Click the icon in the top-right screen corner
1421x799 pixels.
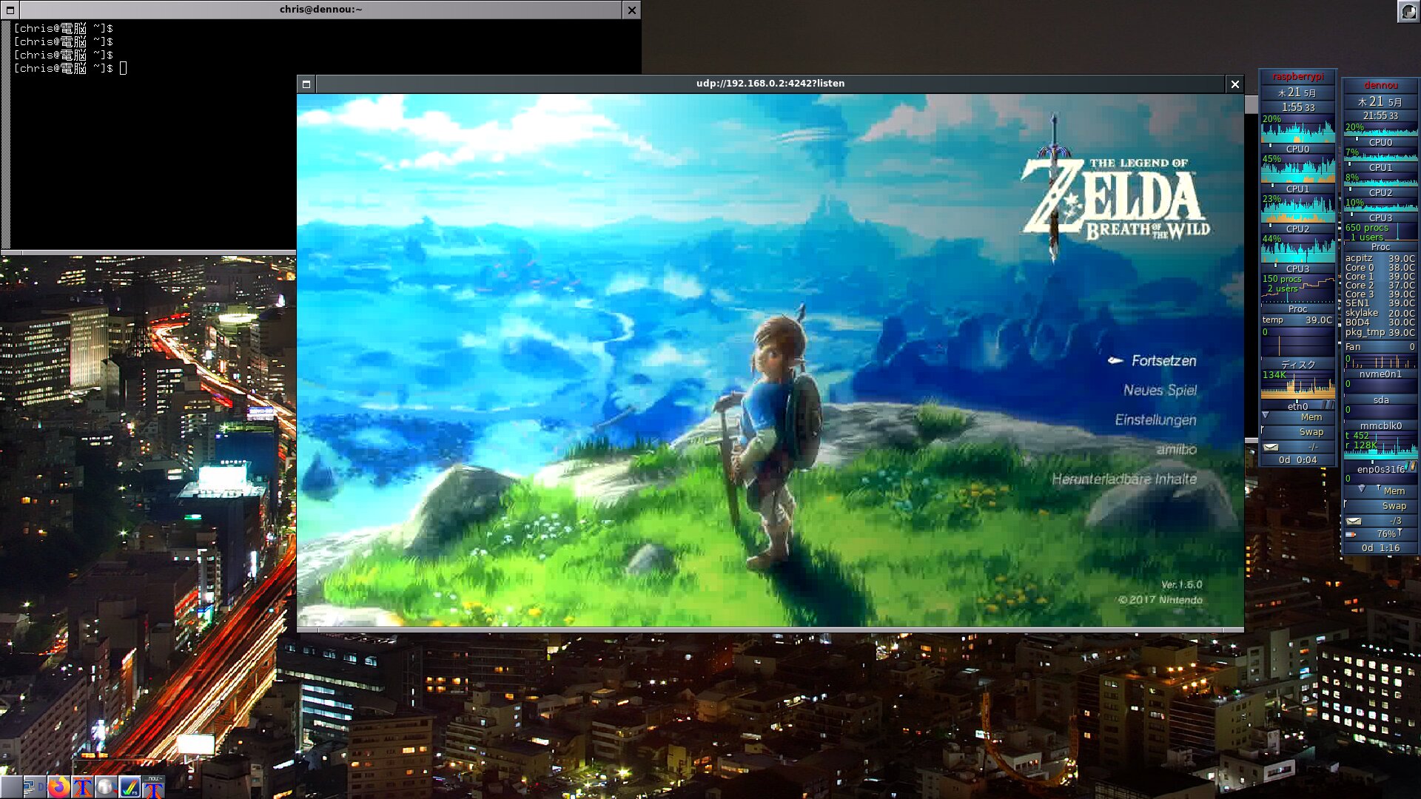(x=1408, y=11)
